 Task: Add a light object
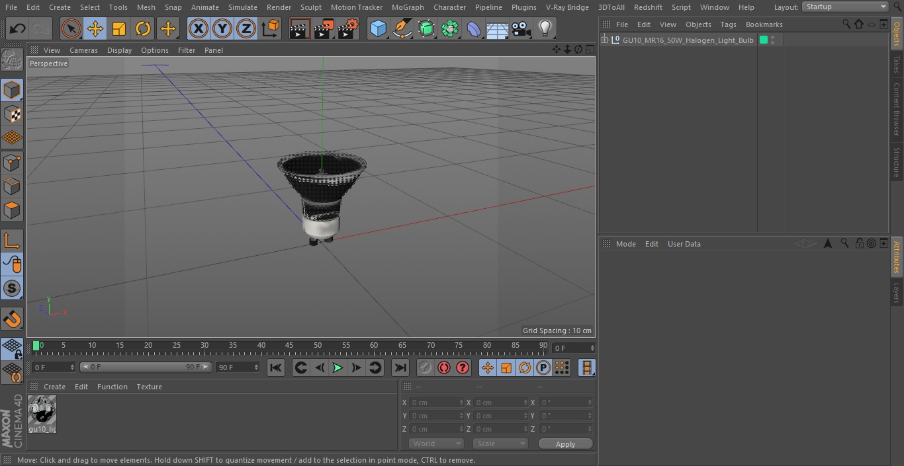coord(545,28)
